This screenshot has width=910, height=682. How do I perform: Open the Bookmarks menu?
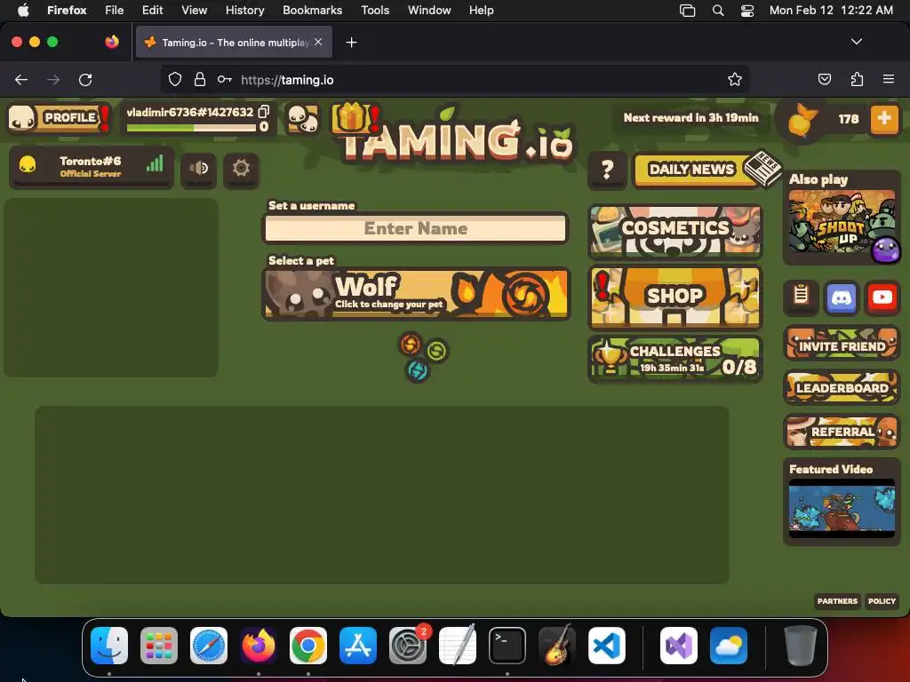coord(312,11)
